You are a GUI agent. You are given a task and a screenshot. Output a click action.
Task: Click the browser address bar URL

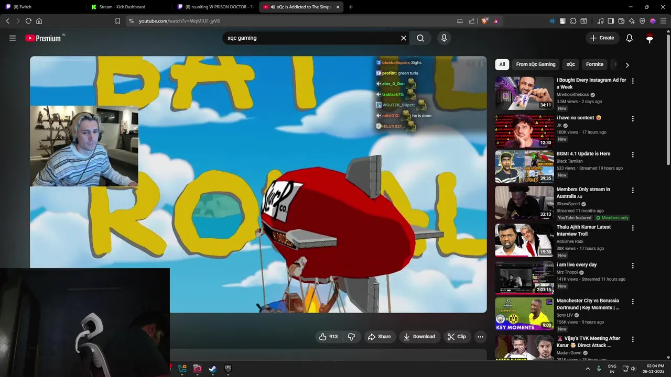[179, 21]
